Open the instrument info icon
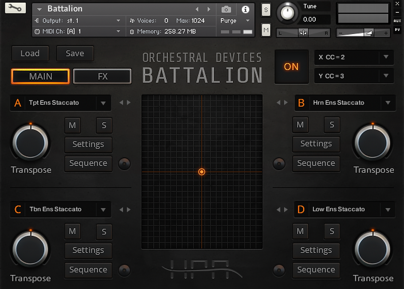 245,9
